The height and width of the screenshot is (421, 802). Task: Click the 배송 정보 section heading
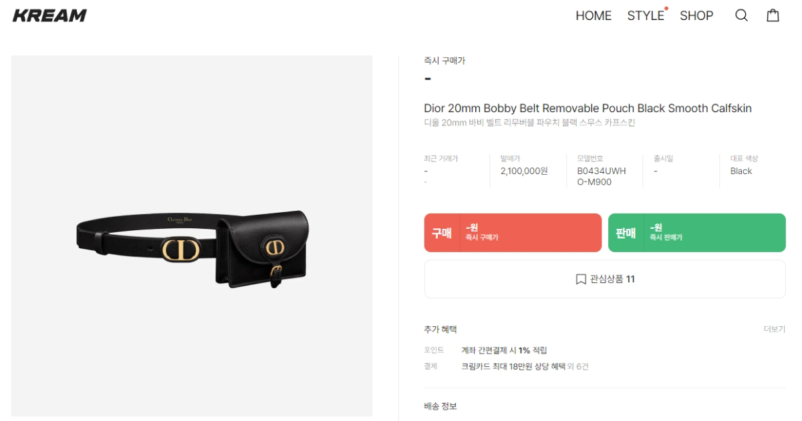click(x=440, y=406)
